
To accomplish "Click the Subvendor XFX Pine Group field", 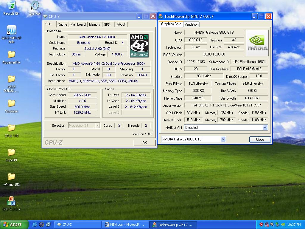I will pyautogui.click(x=249, y=62).
